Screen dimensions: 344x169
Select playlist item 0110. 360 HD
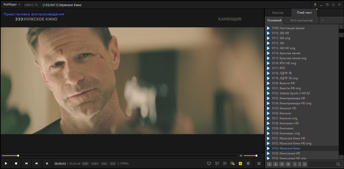click(302, 33)
